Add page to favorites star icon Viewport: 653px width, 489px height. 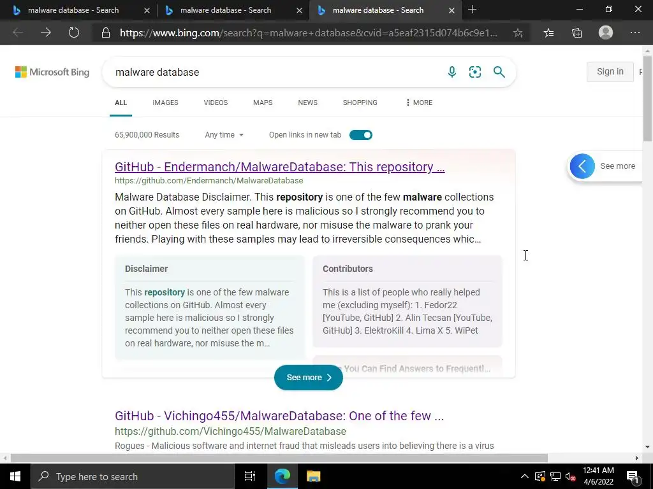coord(518,33)
